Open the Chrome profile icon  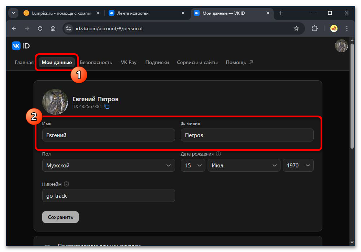point(334,28)
